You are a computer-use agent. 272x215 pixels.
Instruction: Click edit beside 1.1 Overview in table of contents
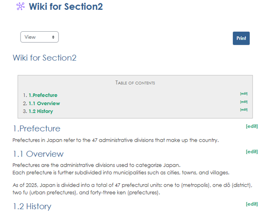pyautogui.click(x=244, y=102)
